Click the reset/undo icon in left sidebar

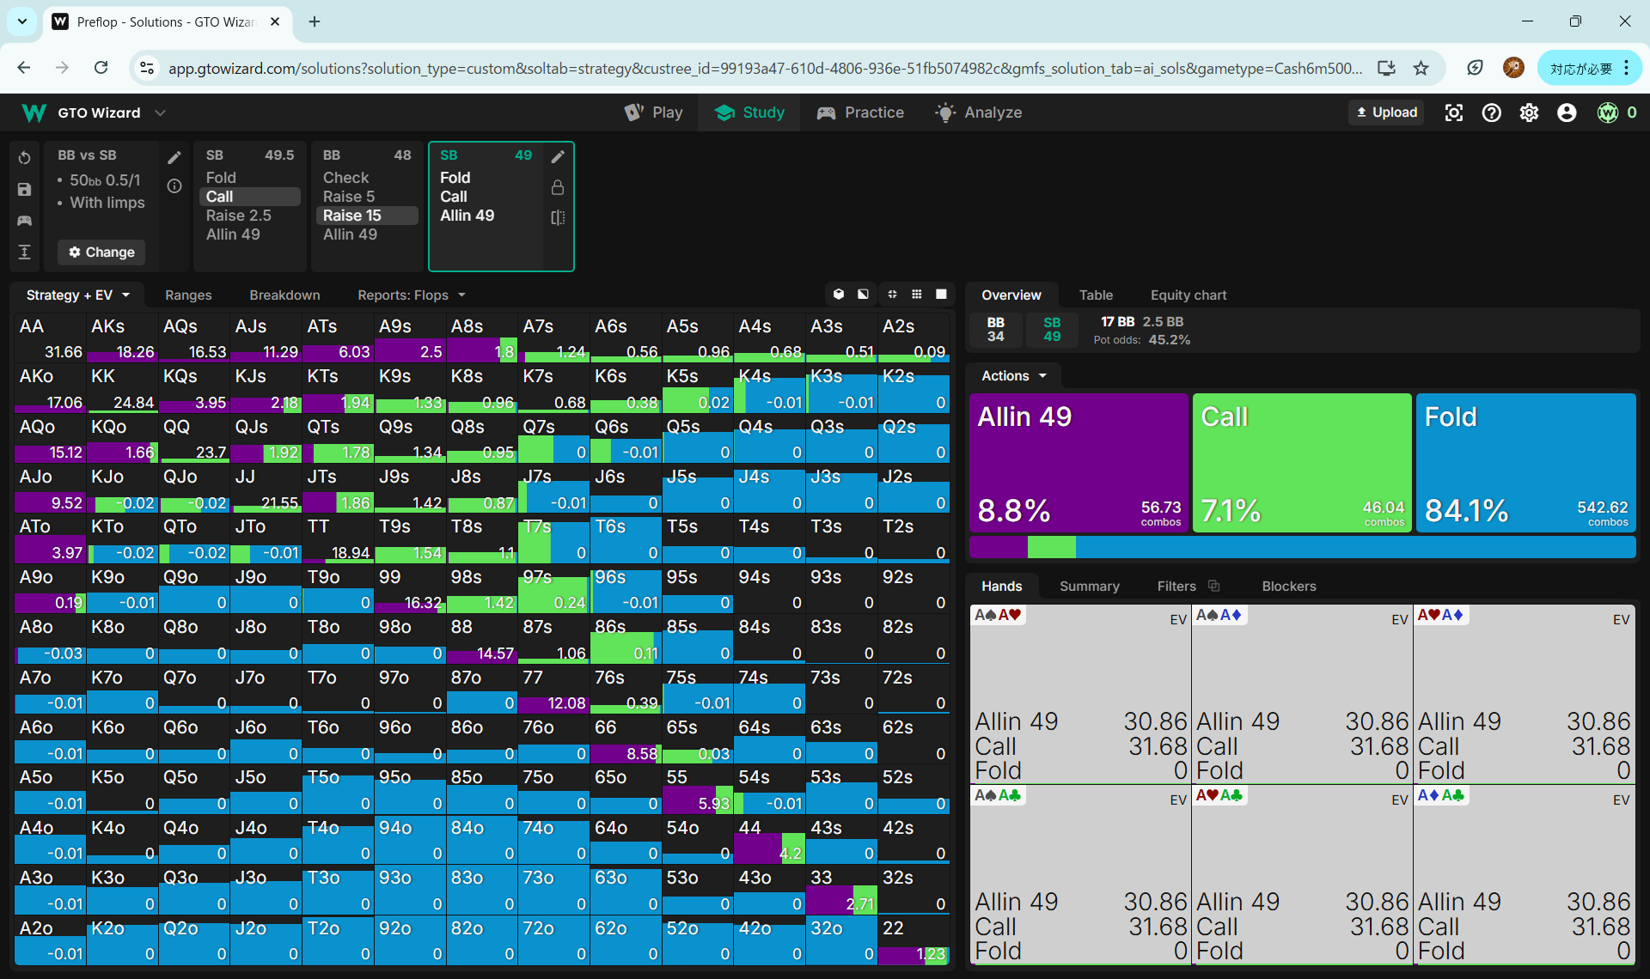click(x=24, y=158)
